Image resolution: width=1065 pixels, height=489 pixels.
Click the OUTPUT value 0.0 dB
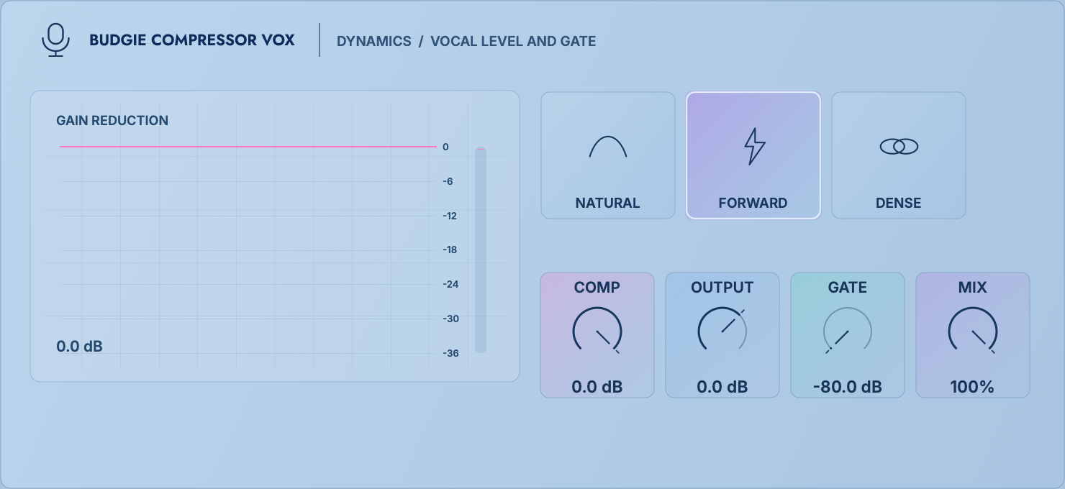tap(722, 387)
